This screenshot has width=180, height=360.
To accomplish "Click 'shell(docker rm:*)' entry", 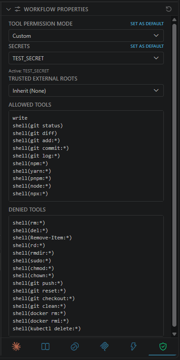I will point(39,313).
